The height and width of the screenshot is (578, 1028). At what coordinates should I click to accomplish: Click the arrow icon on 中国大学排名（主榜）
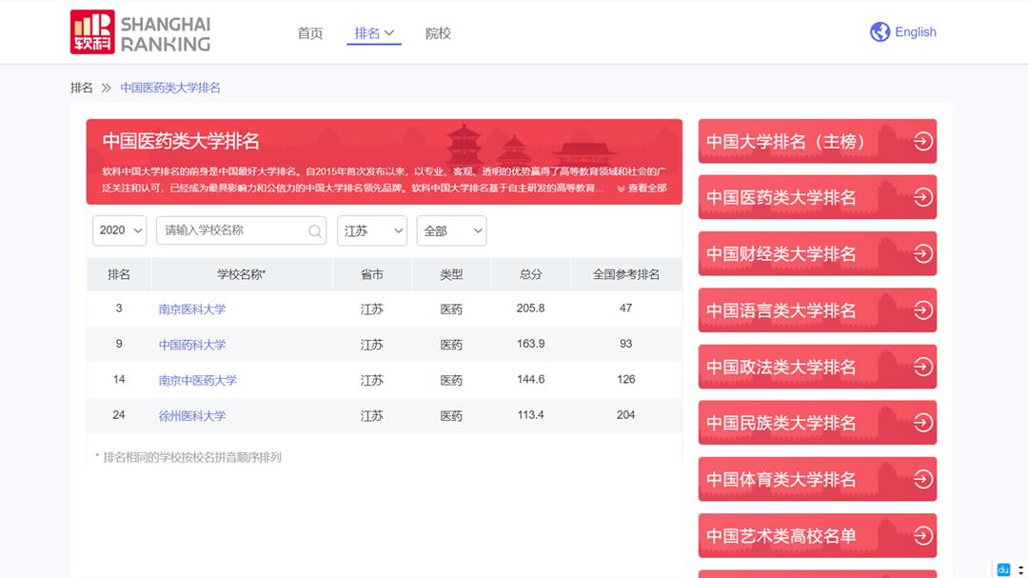tap(920, 140)
